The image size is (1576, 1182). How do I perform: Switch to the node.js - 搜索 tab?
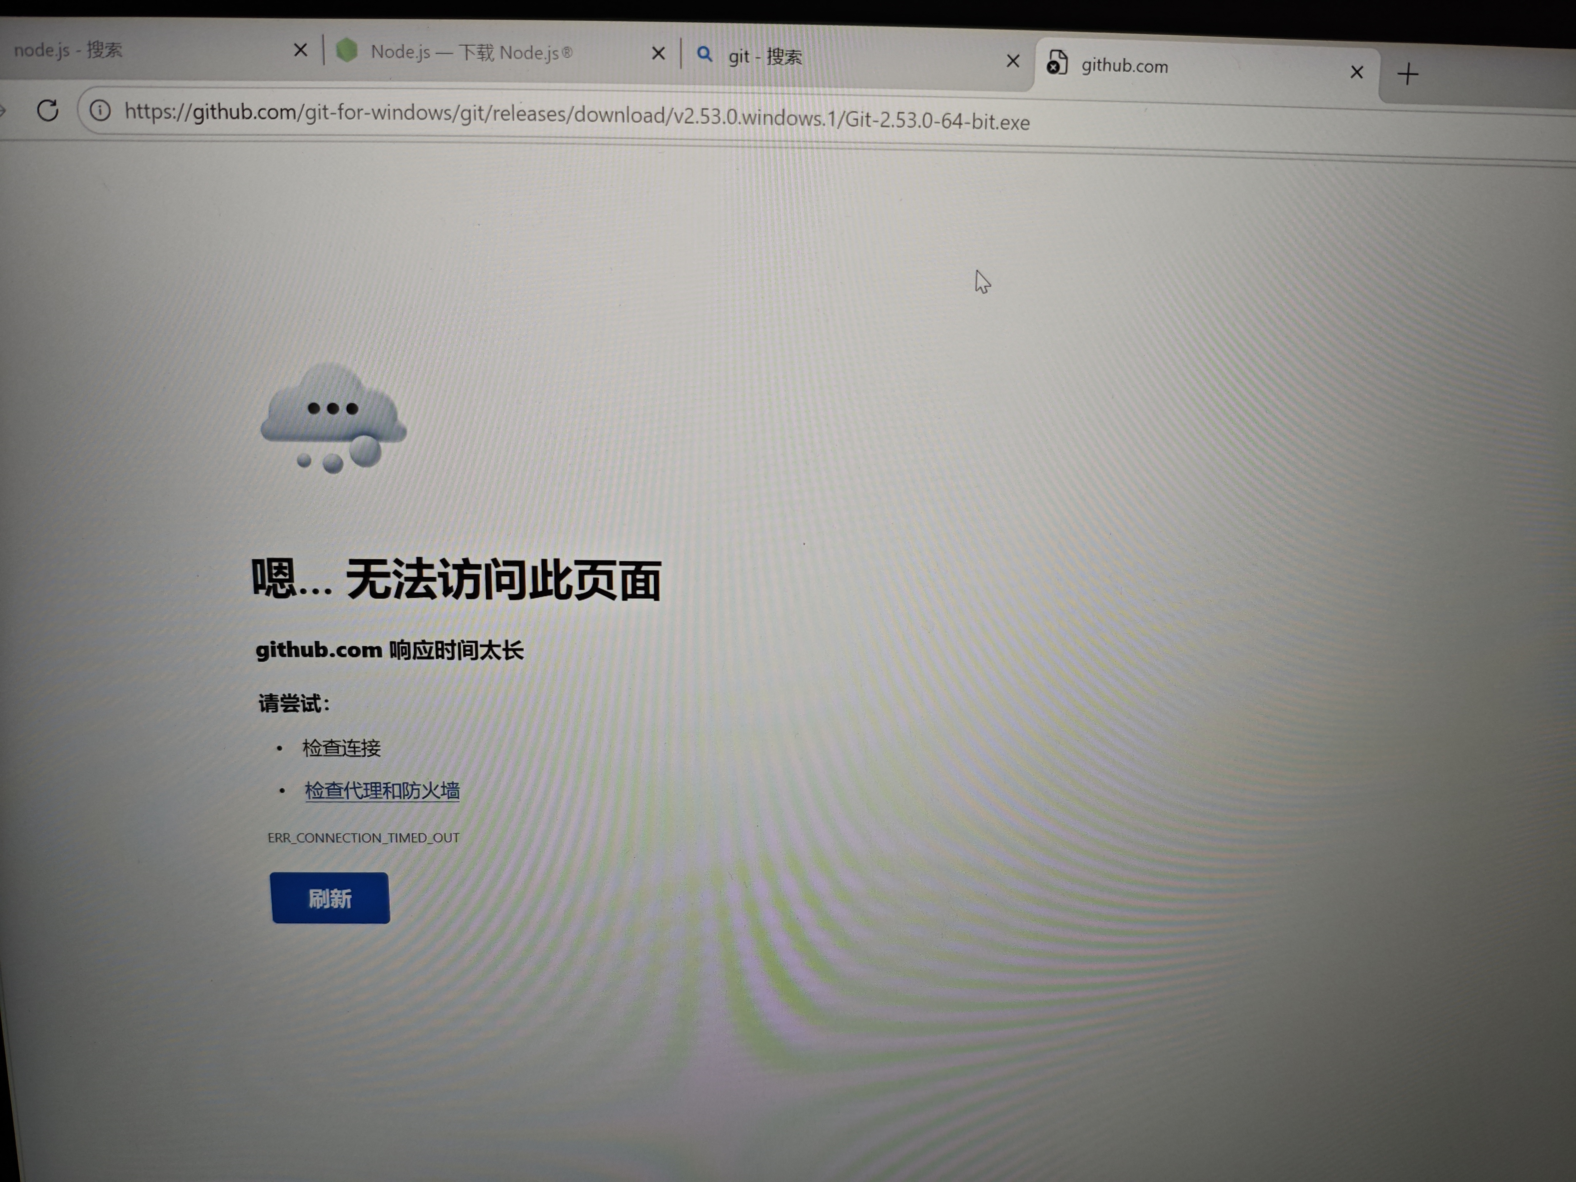tap(68, 49)
